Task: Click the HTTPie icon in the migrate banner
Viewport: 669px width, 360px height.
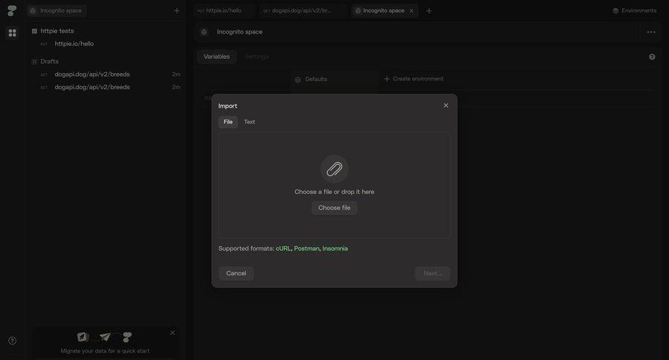Action: (x=127, y=338)
